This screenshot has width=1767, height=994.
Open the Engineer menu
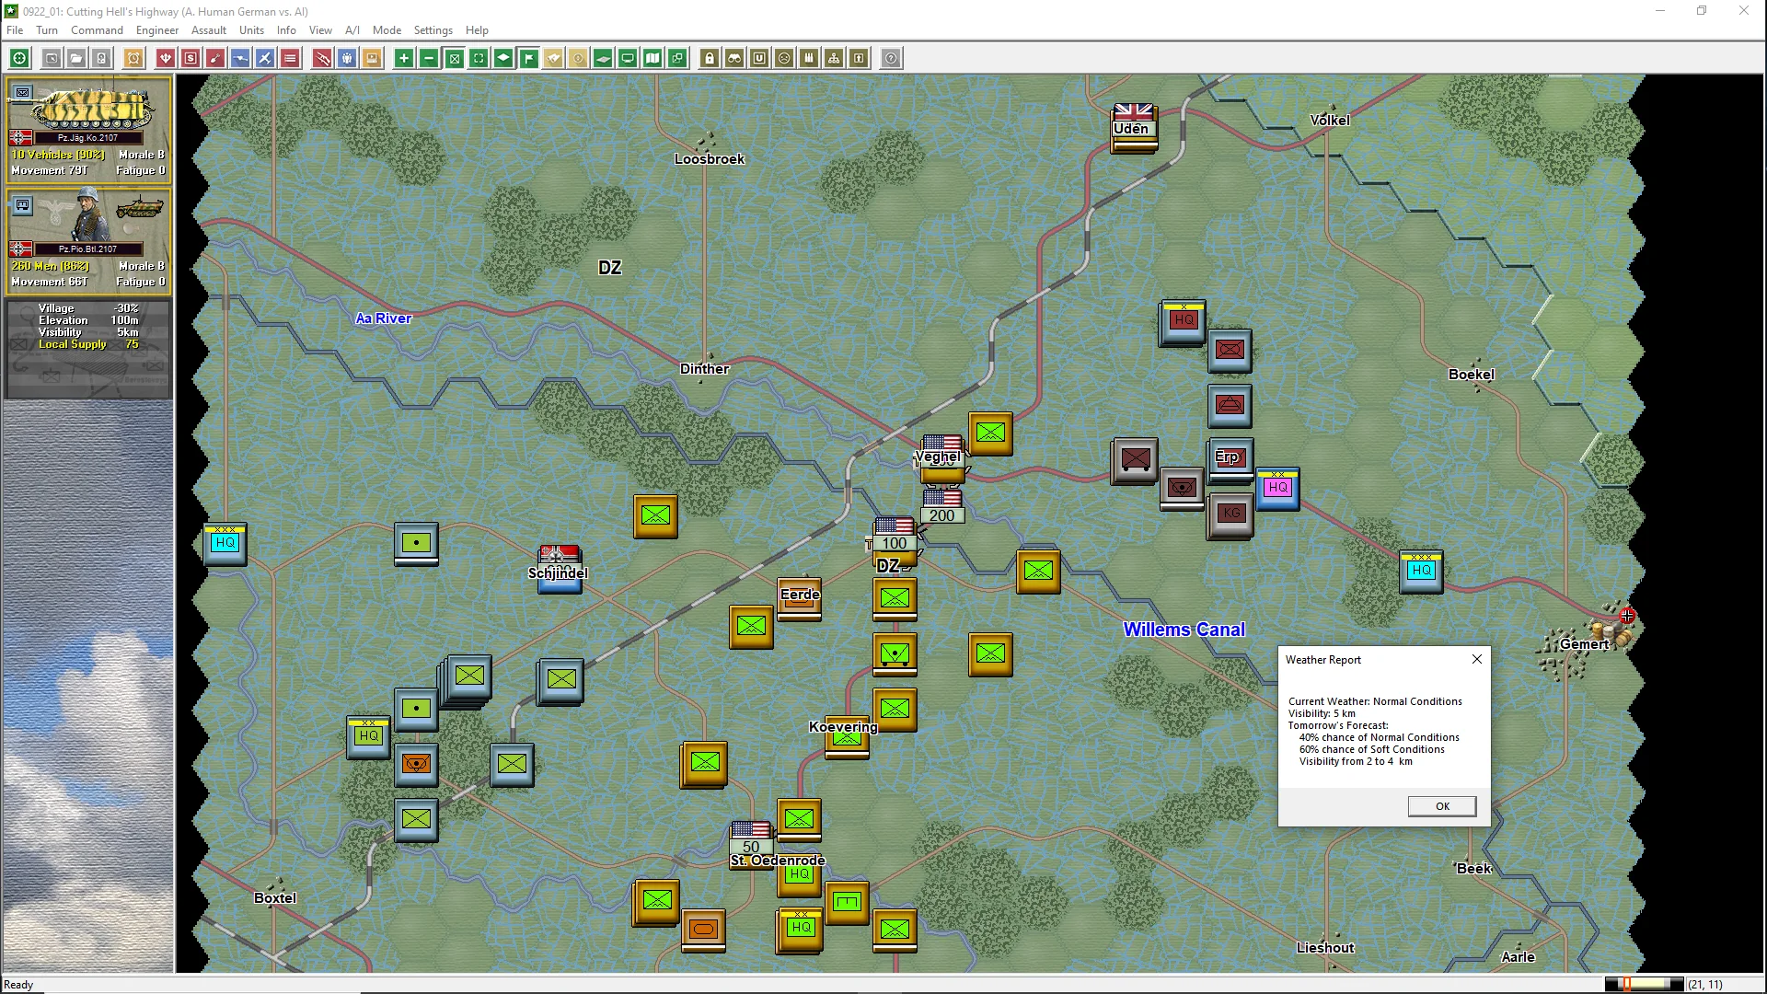[157, 30]
